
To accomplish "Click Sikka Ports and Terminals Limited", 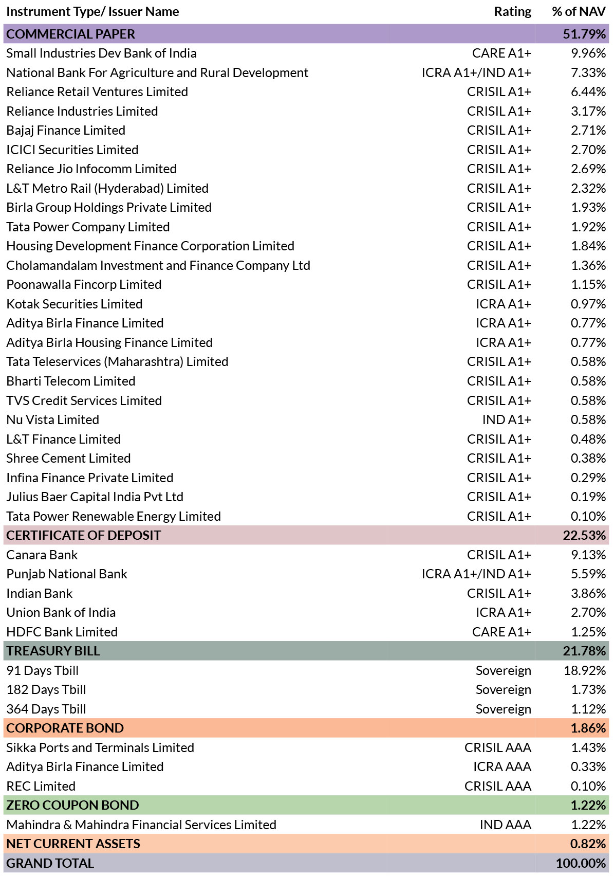I will pos(100,747).
